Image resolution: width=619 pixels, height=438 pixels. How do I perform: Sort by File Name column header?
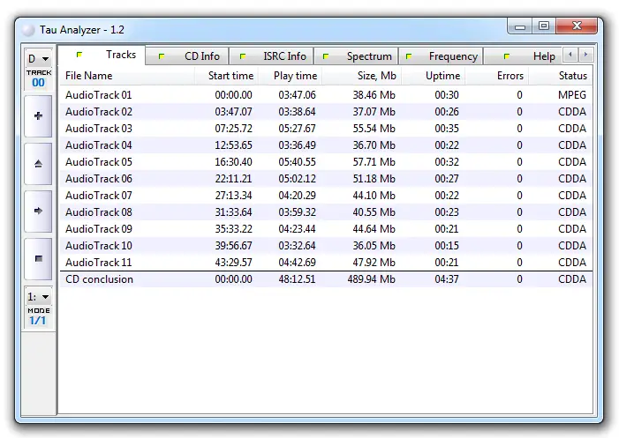click(127, 76)
